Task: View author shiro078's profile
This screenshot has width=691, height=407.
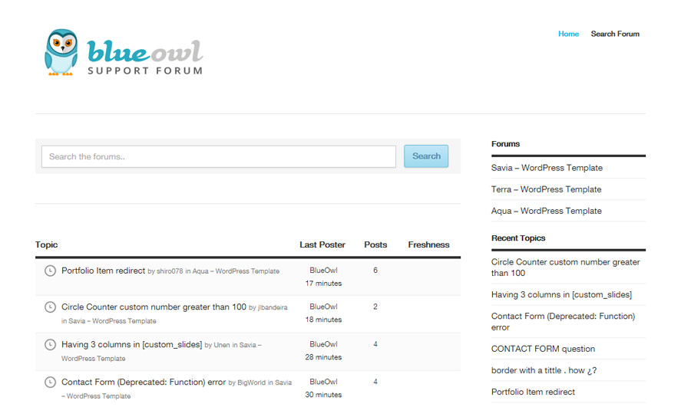Action: (170, 271)
